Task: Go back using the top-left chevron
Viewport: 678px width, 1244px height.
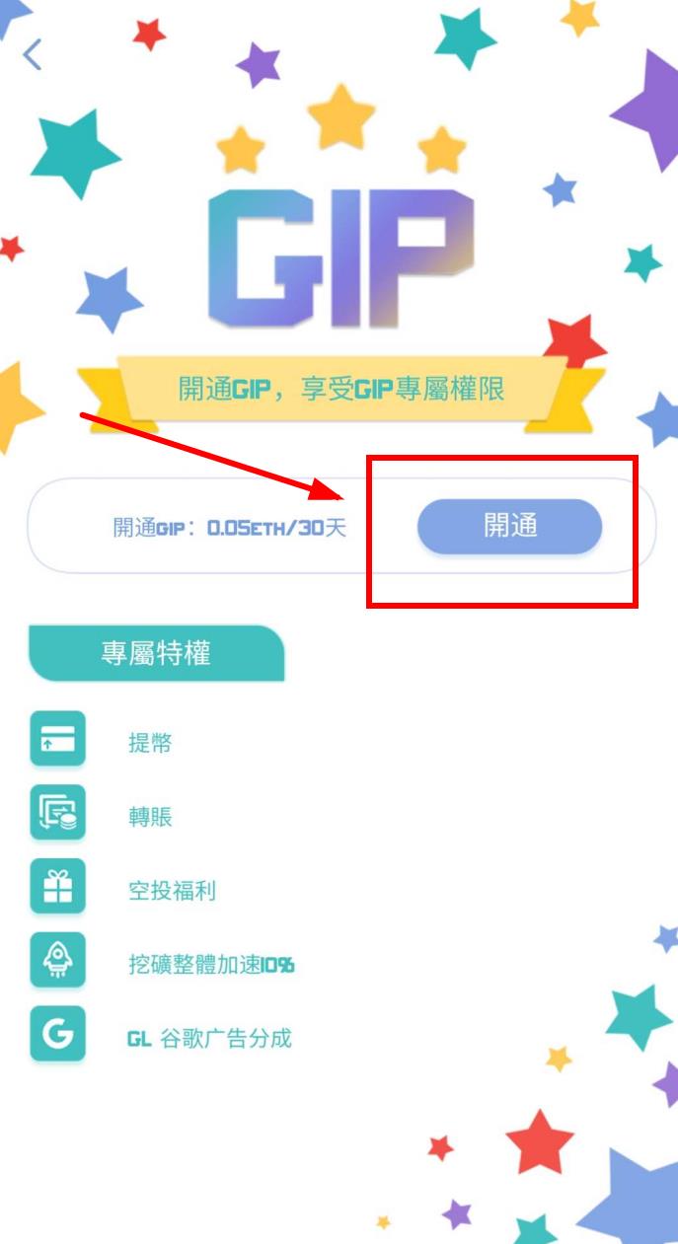Action: [x=33, y=54]
